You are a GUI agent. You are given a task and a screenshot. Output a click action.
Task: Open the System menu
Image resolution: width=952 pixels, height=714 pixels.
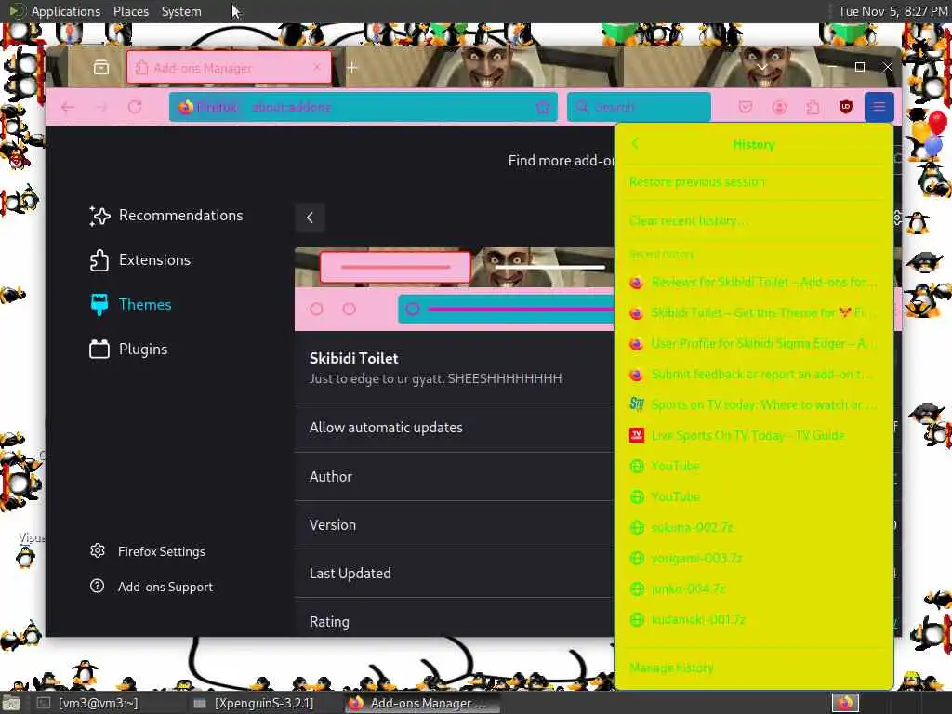point(181,11)
